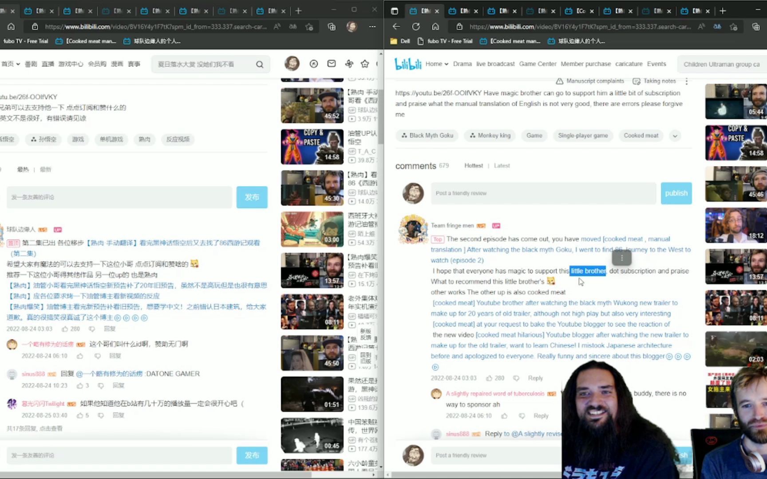Click the gamepad icon in the site header
The height and width of the screenshot is (479, 767).
point(349,63)
